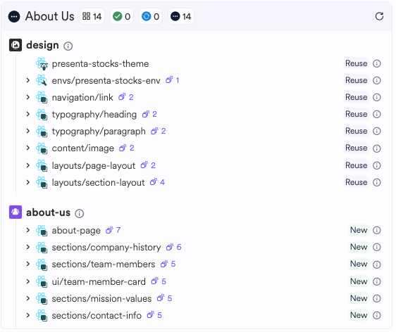The width and height of the screenshot is (396, 332).
Task: Click the About Us title text
Action: (x=50, y=16)
